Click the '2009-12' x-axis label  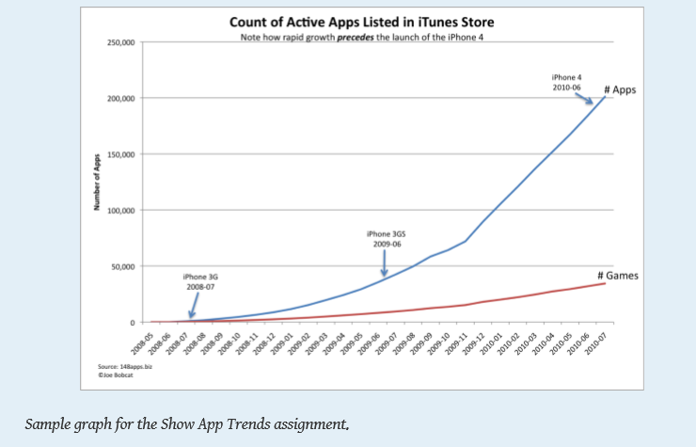tap(474, 343)
